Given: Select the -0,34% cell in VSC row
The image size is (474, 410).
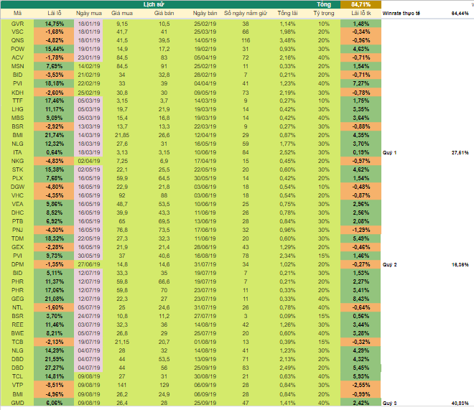Looking at the screenshot, I should coord(361,32).
